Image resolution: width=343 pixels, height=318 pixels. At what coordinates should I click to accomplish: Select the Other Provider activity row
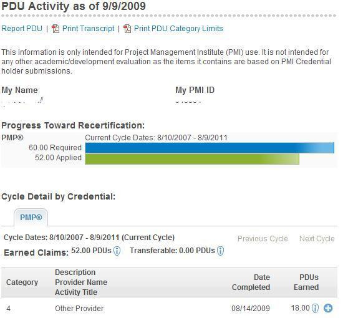[169, 309]
